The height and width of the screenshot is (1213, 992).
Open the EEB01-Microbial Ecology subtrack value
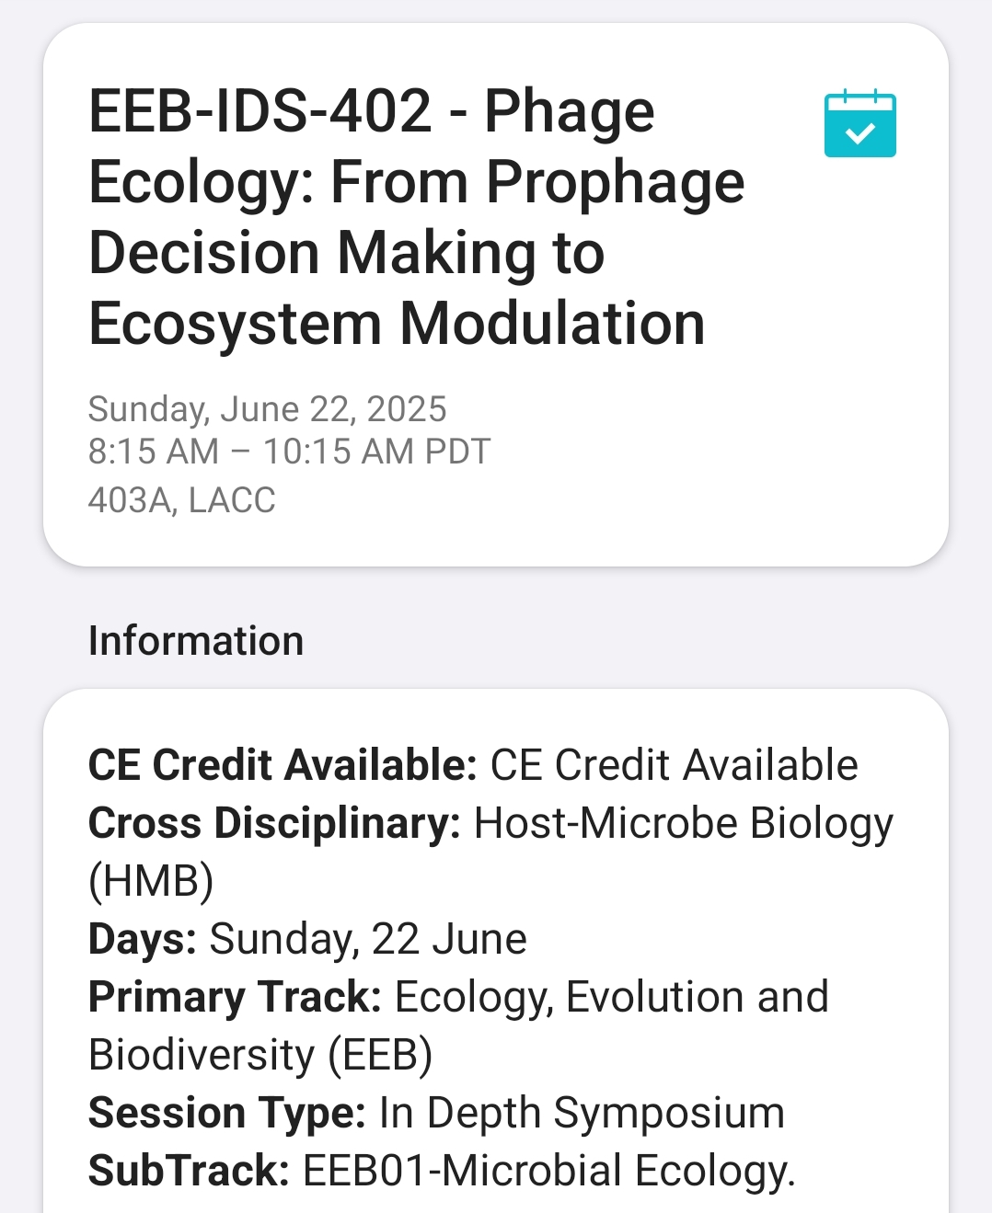point(548,1171)
